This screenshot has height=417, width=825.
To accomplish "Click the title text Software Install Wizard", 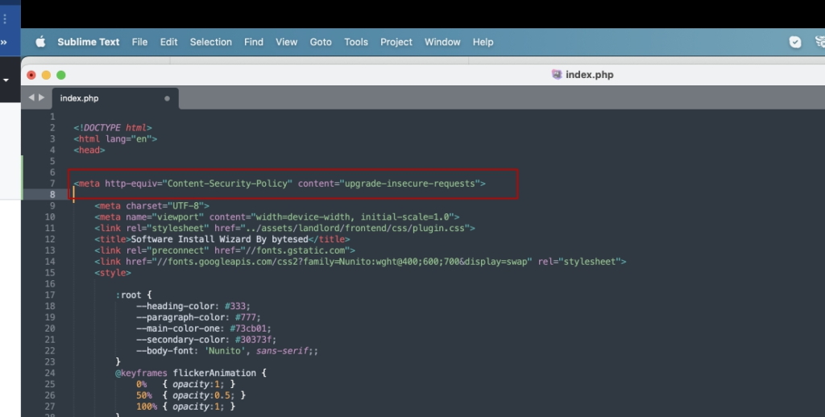I will pyautogui.click(x=219, y=239).
